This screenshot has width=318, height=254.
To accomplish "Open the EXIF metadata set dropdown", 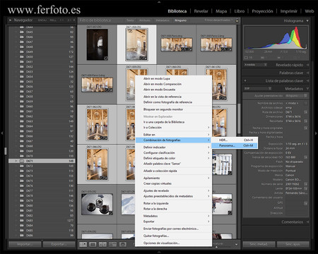I will 258,89.
